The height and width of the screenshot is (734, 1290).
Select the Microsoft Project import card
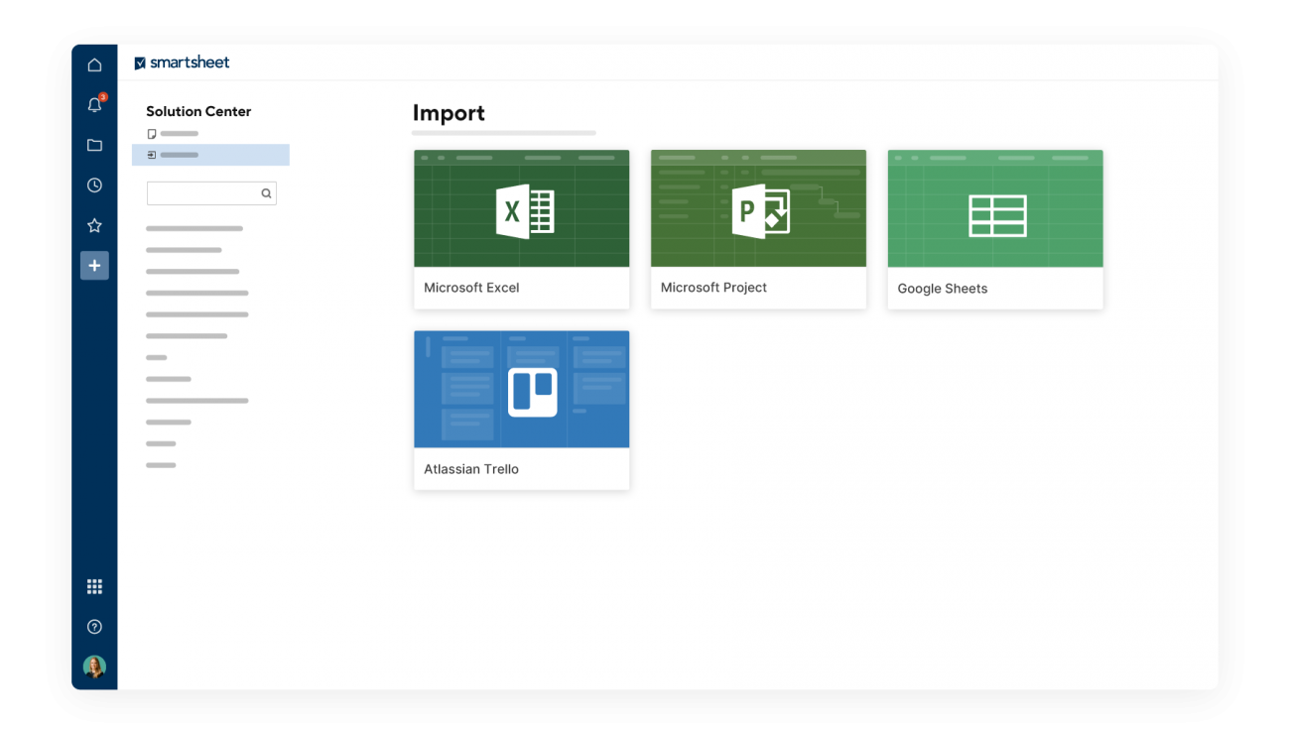(758, 208)
